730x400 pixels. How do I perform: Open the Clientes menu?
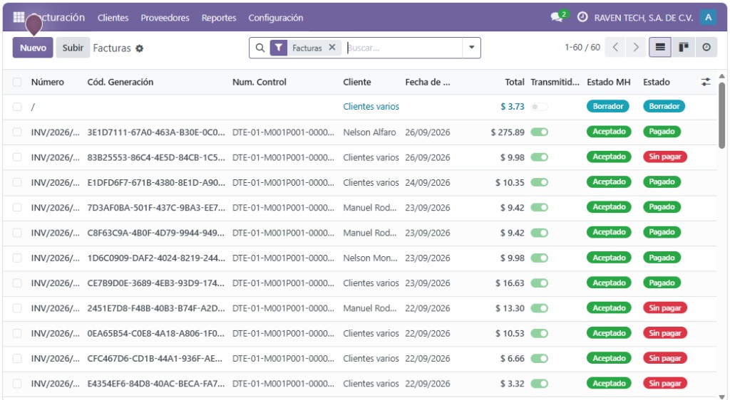113,18
